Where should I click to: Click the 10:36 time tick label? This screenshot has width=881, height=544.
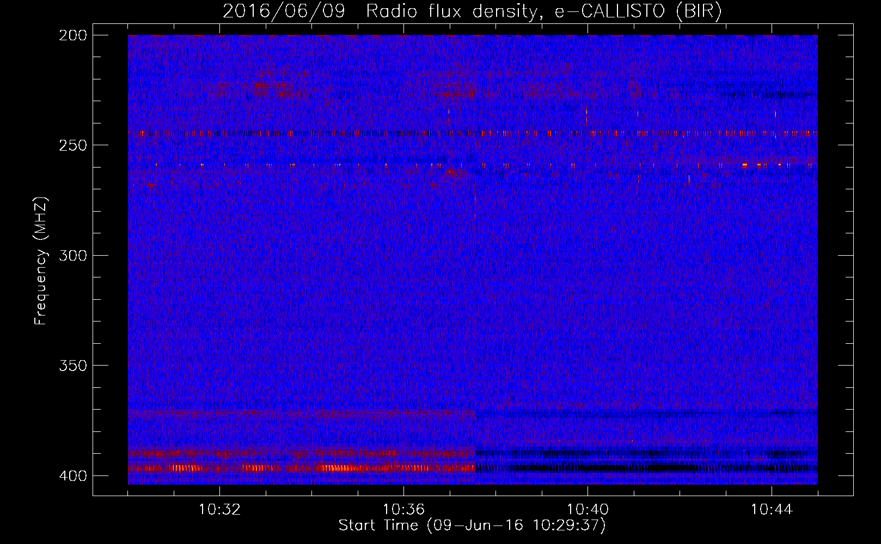[x=403, y=510]
